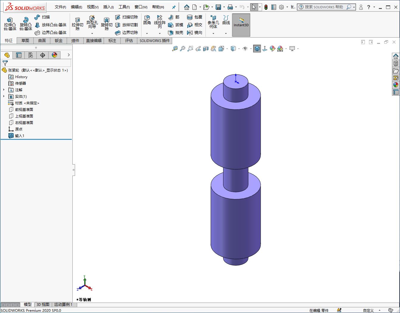Open the 参考几何体 dropdown arrow
This screenshot has width=400, height=313.
pos(213,33)
